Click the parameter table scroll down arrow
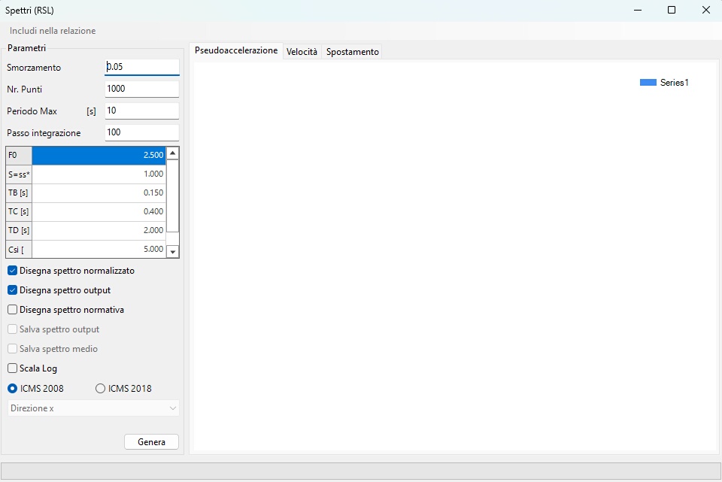 (173, 251)
